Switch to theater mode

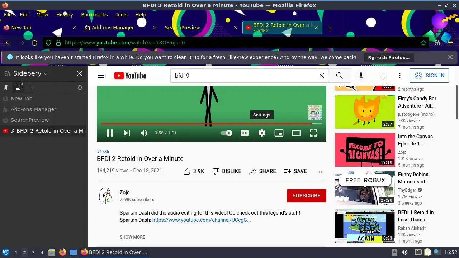[x=296, y=133]
